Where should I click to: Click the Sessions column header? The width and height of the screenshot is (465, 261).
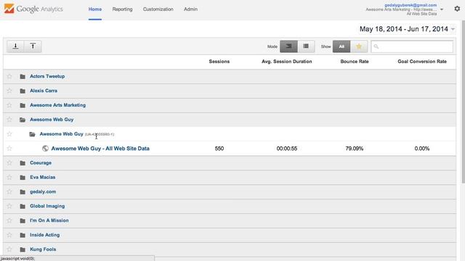tap(219, 62)
